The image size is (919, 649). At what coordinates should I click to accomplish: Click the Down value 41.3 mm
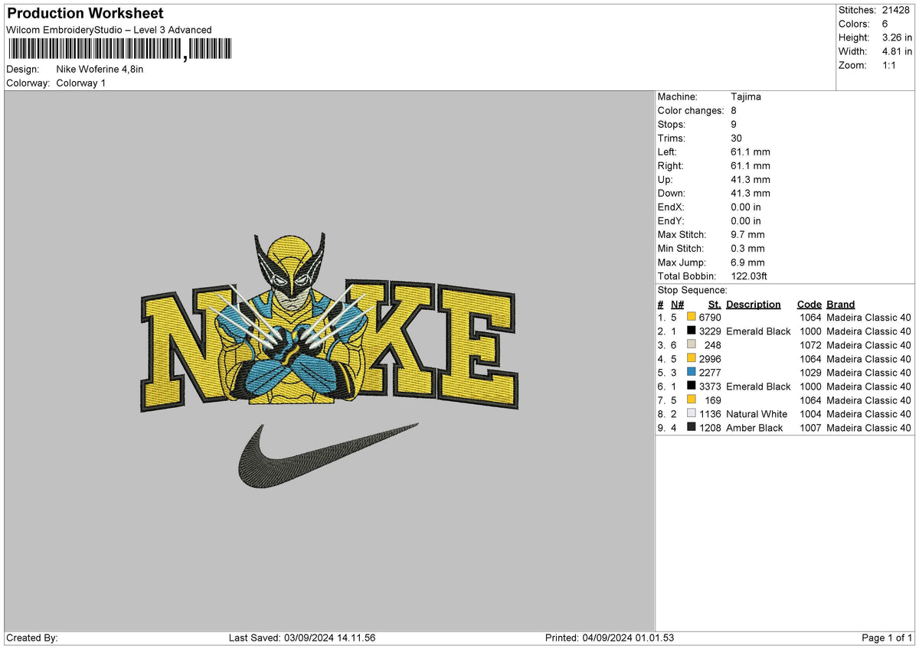click(x=751, y=193)
